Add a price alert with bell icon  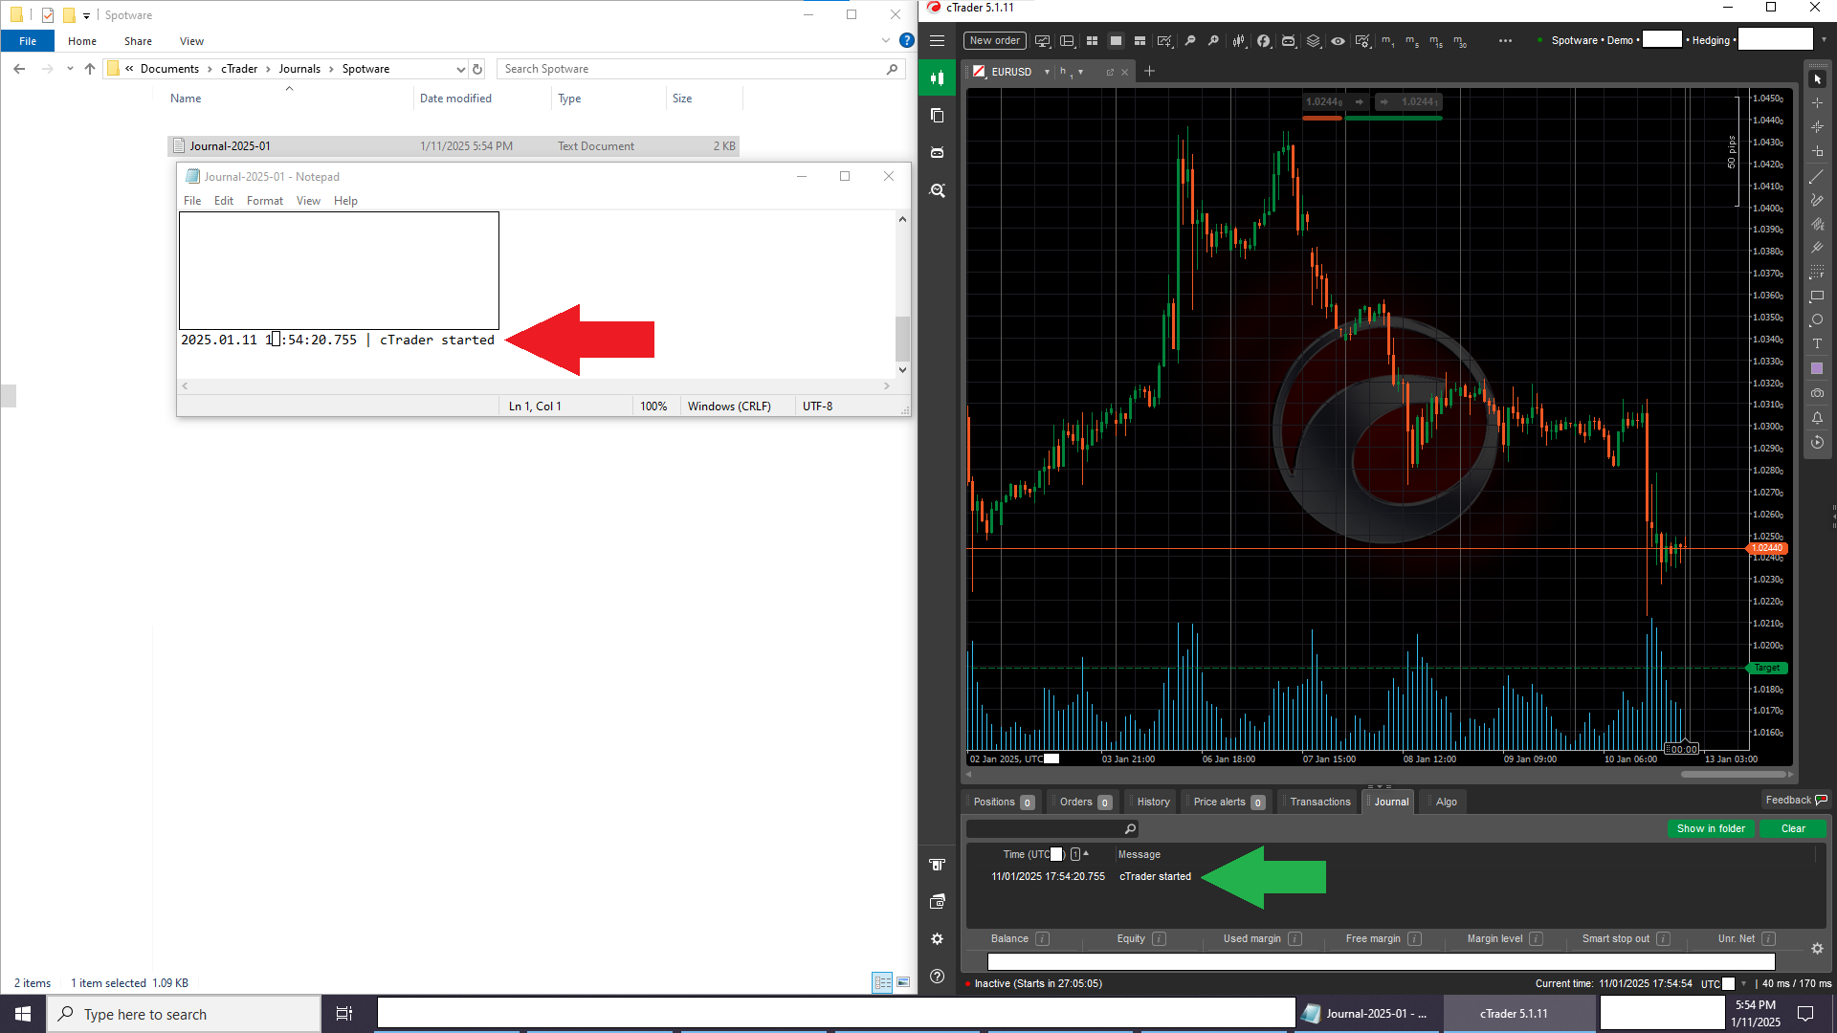1817,418
